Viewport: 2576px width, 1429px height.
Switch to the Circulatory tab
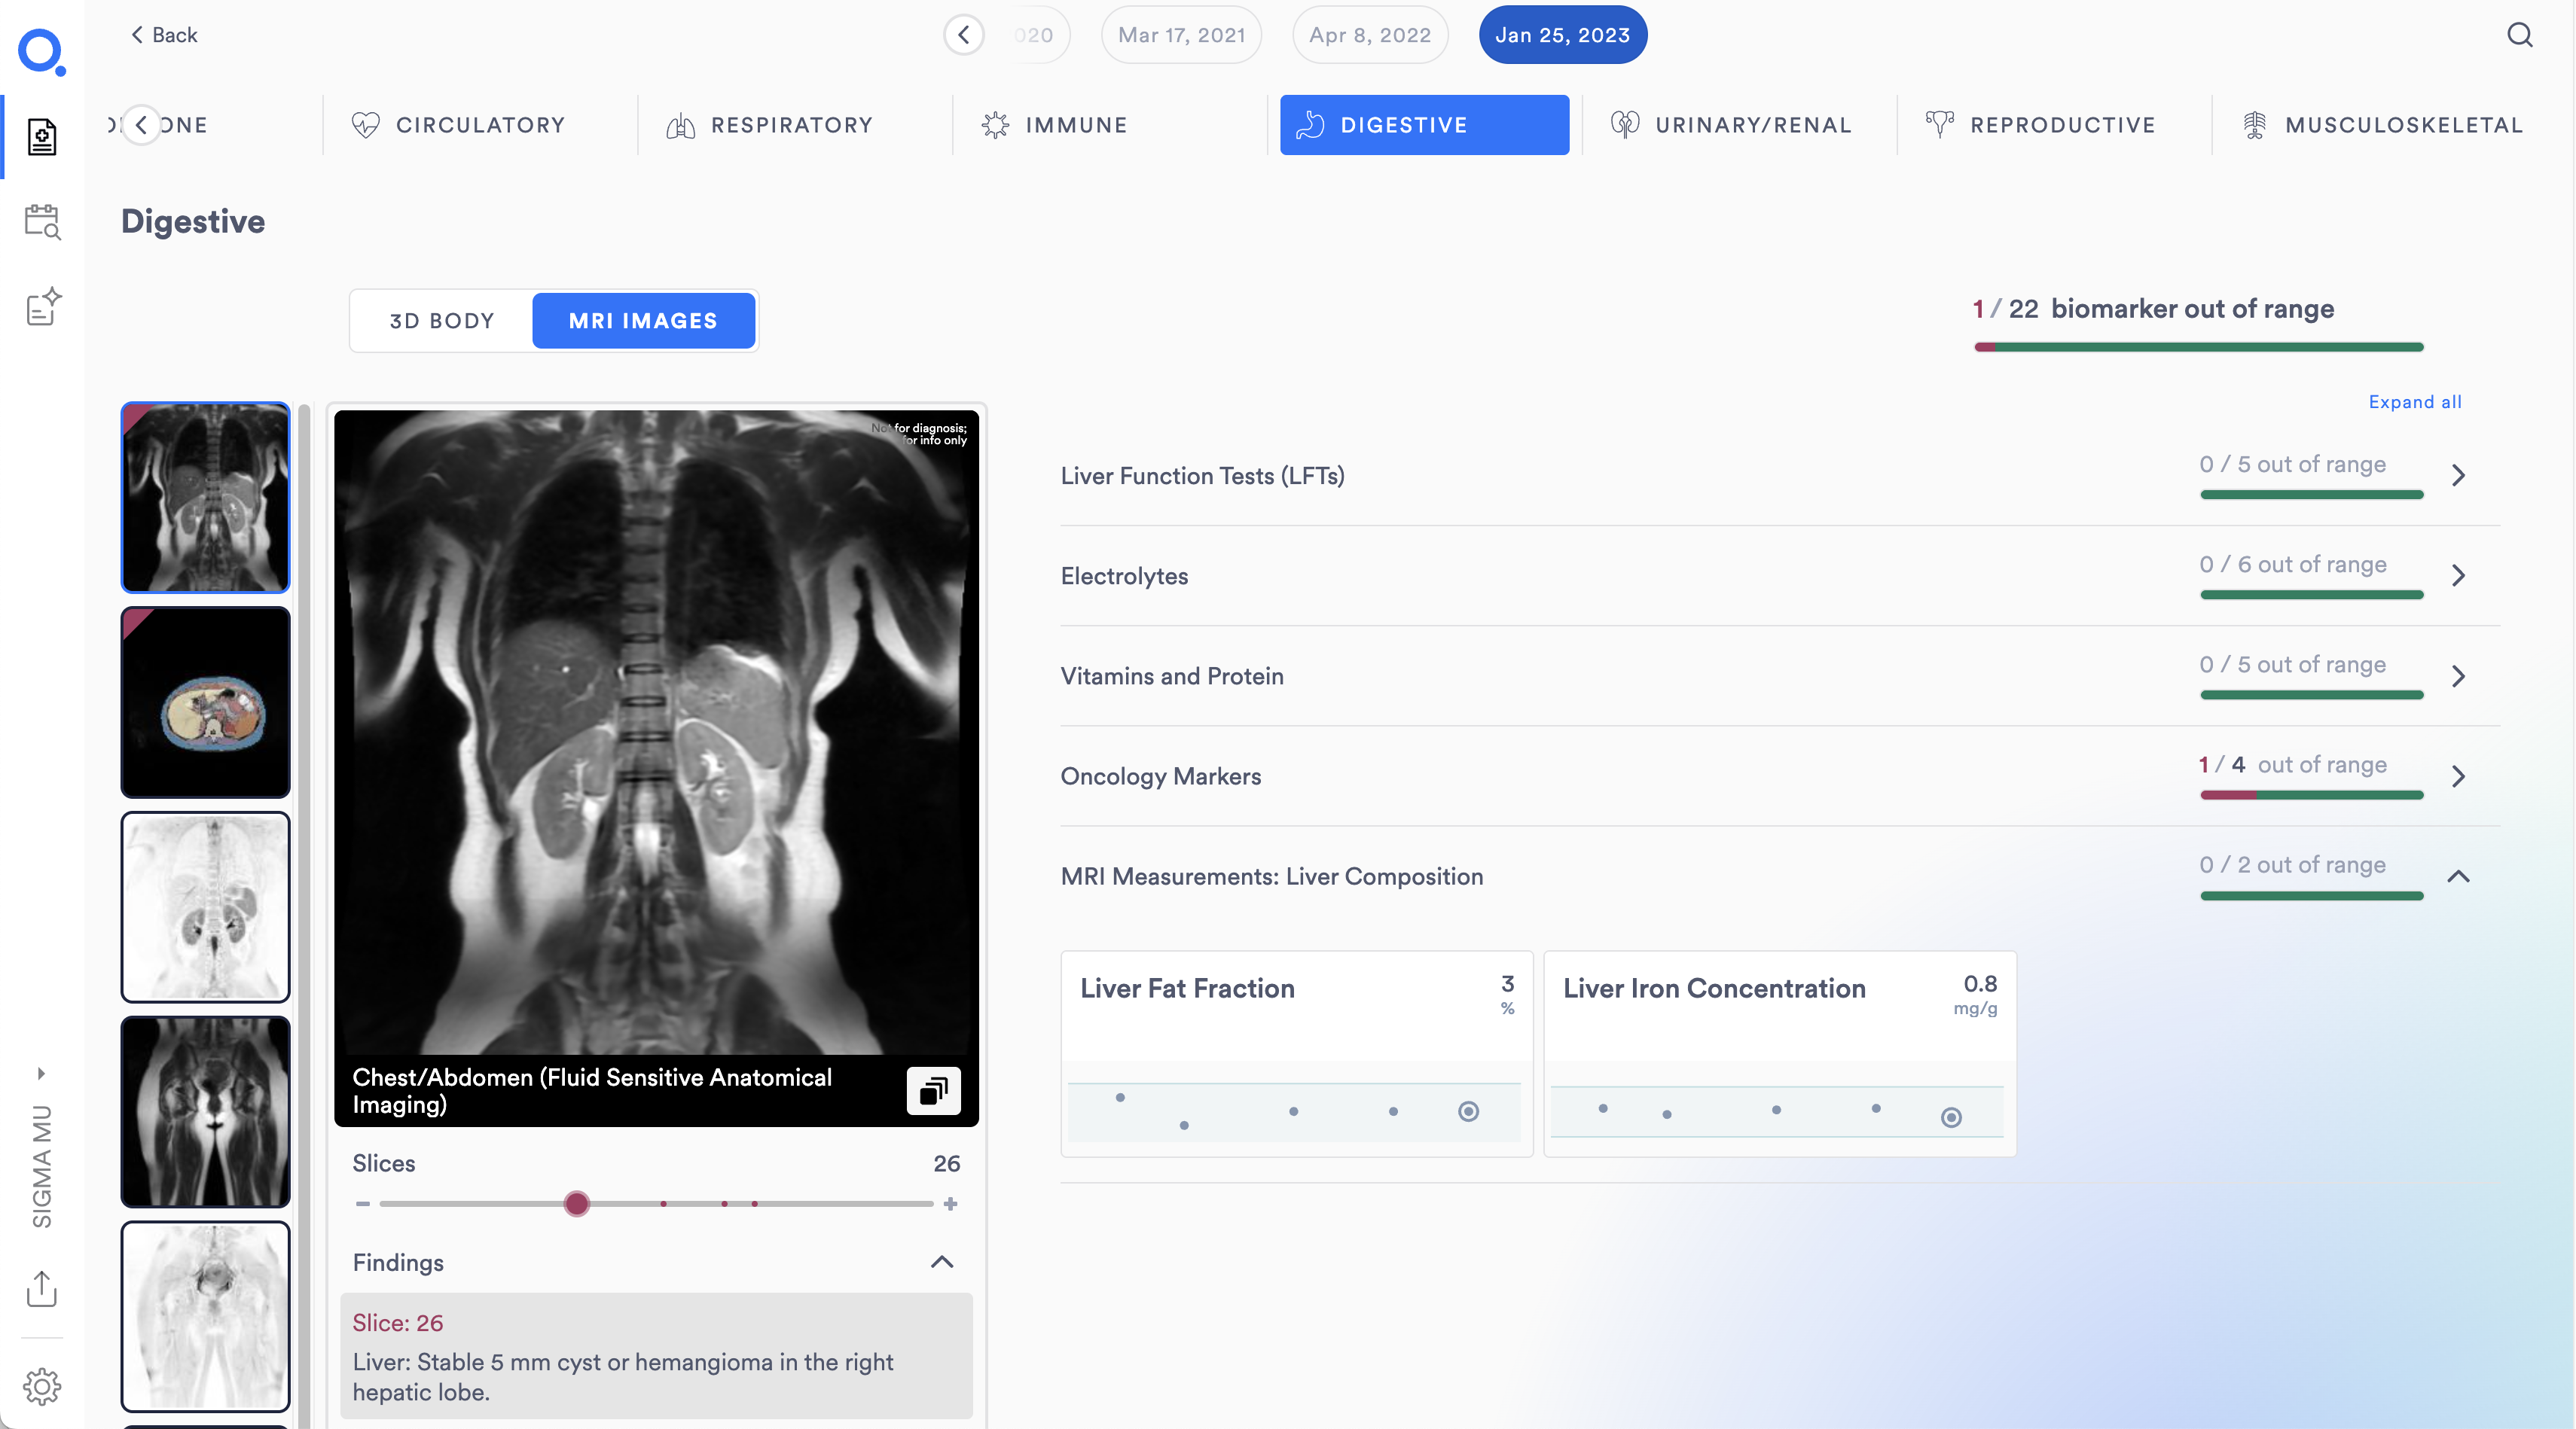[x=459, y=125]
